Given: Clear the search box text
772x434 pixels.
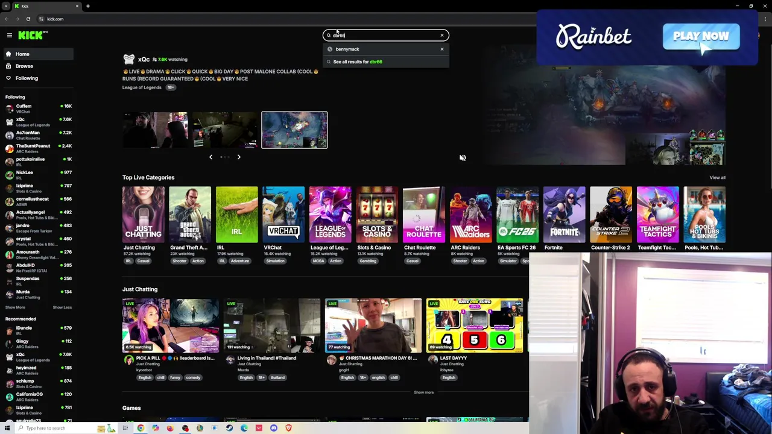Looking at the screenshot, I should click(x=441, y=36).
